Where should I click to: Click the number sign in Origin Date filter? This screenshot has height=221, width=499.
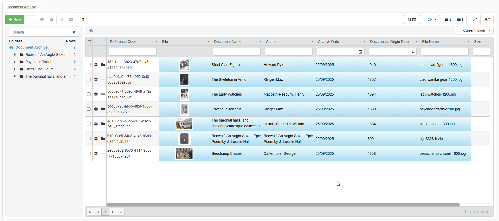pos(413,52)
